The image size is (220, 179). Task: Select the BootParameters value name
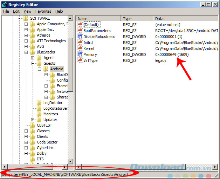click(x=97, y=31)
